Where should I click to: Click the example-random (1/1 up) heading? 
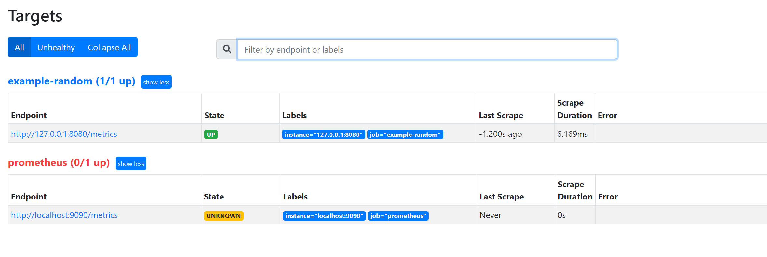pyautogui.click(x=72, y=81)
